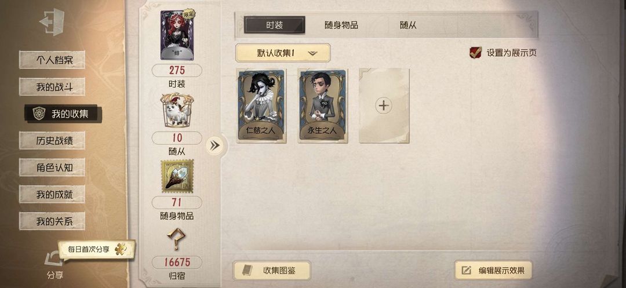This screenshot has height=288, width=626.
Task: Open the 个人档案 menu item
Action: 52,60
